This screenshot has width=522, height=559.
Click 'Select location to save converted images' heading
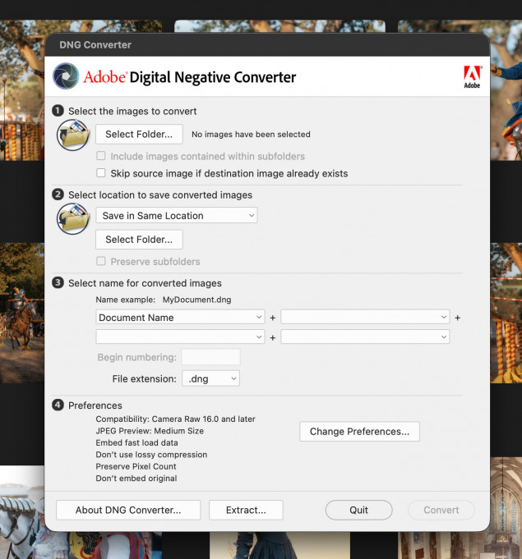tap(160, 195)
